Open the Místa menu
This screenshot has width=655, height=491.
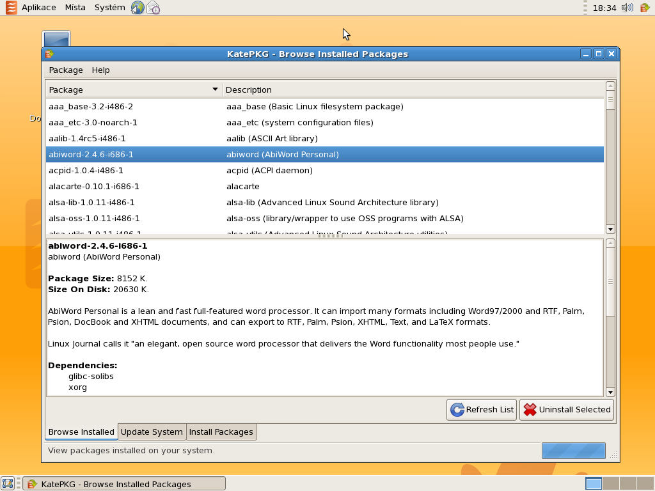point(75,8)
